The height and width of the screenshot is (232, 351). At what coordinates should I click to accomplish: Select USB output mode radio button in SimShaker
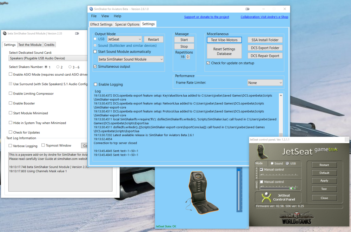[95, 39]
